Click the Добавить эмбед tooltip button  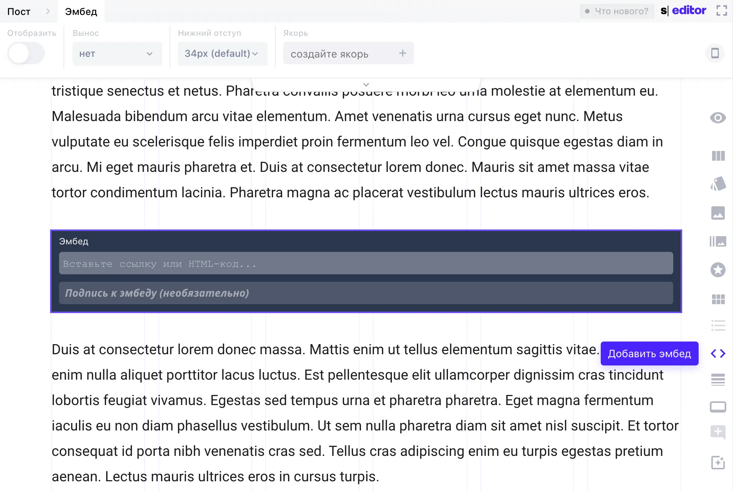[x=649, y=353]
